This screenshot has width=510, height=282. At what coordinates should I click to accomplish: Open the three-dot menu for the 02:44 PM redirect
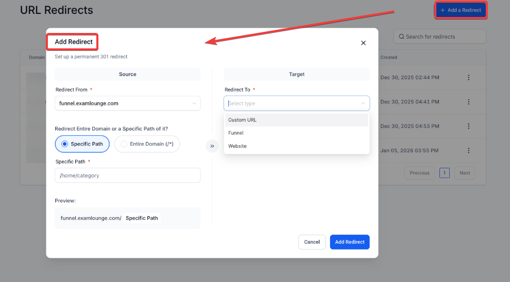(x=468, y=78)
